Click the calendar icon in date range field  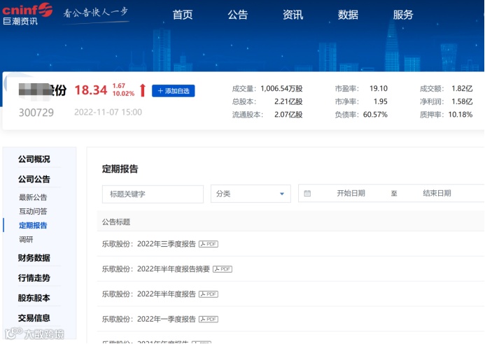coord(307,194)
